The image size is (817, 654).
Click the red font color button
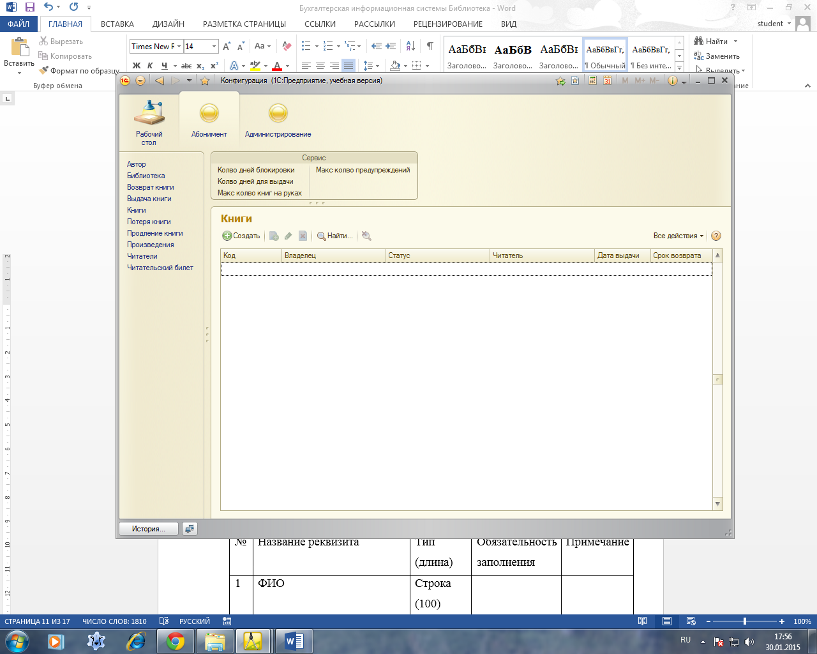pos(277,66)
